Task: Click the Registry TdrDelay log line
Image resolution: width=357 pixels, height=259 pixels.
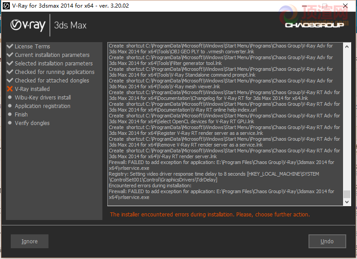Action: [214, 177]
